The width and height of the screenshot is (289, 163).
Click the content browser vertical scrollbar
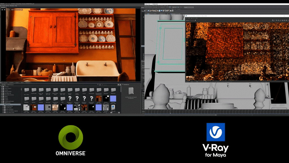pyautogui.click(x=121, y=89)
